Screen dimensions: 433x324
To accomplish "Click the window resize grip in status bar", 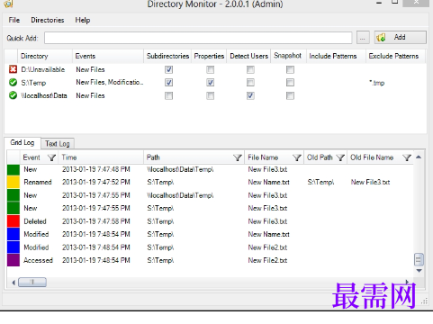I will point(424,301).
